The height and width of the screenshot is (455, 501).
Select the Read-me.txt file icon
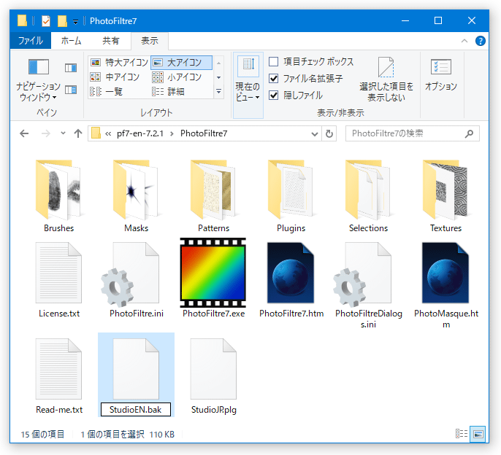coord(58,369)
